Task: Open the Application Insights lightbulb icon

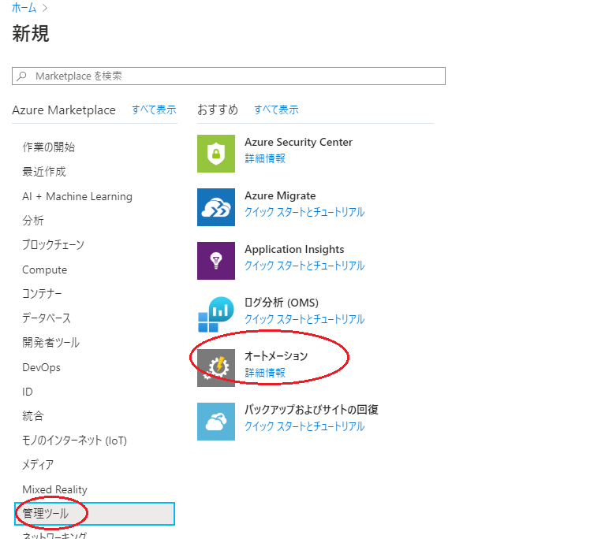Action: tap(215, 261)
